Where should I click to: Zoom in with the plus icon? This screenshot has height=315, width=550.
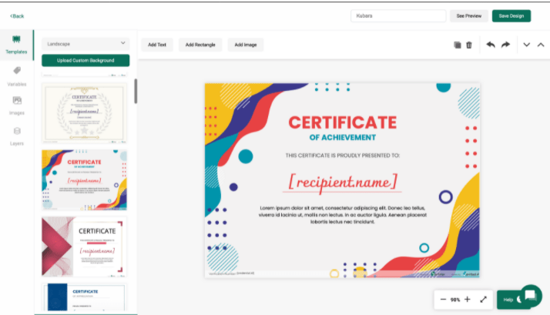[x=468, y=299]
